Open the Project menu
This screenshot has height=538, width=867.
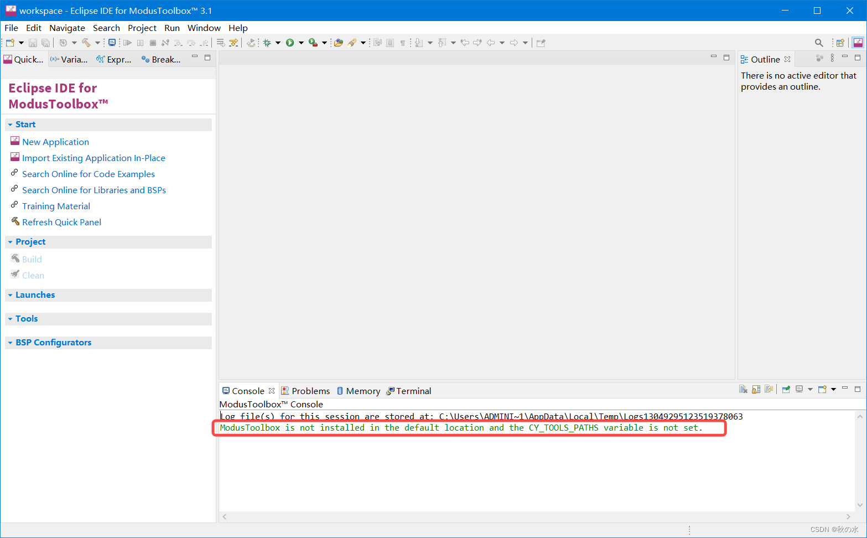coord(142,28)
